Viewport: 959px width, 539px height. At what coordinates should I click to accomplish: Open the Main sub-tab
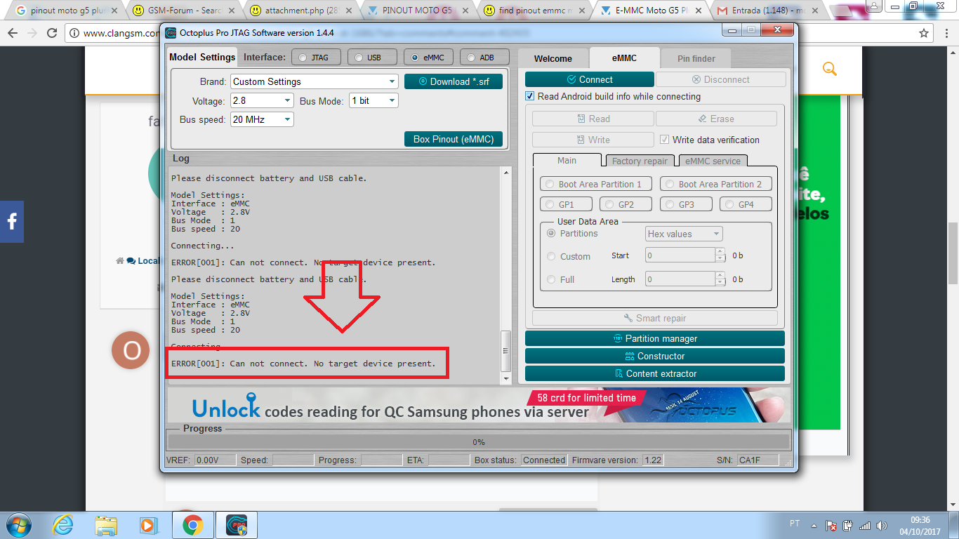567,160
